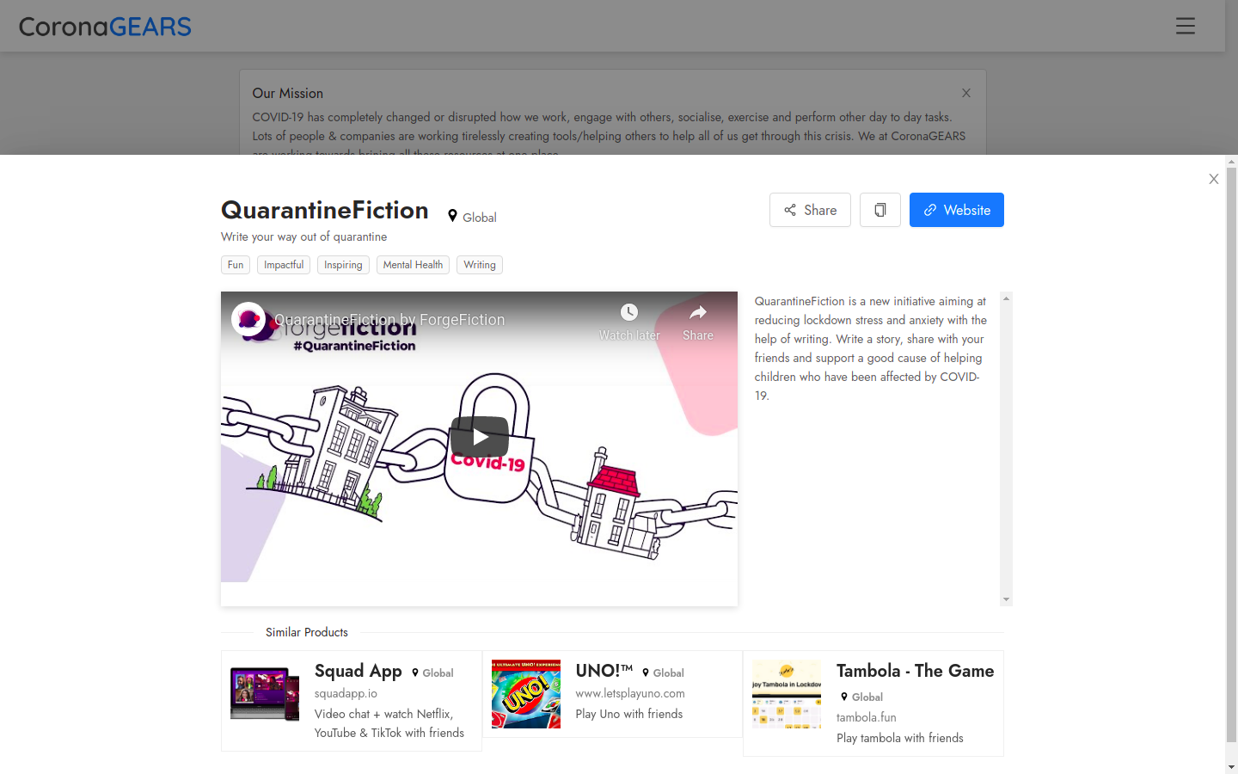This screenshot has width=1238, height=774.
Task: Open the video title QuarantineFiction by ForgeFiction
Action: point(389,320)
